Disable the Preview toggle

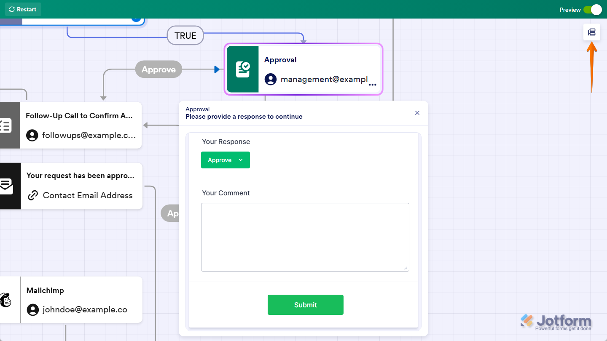click(594, 9)
